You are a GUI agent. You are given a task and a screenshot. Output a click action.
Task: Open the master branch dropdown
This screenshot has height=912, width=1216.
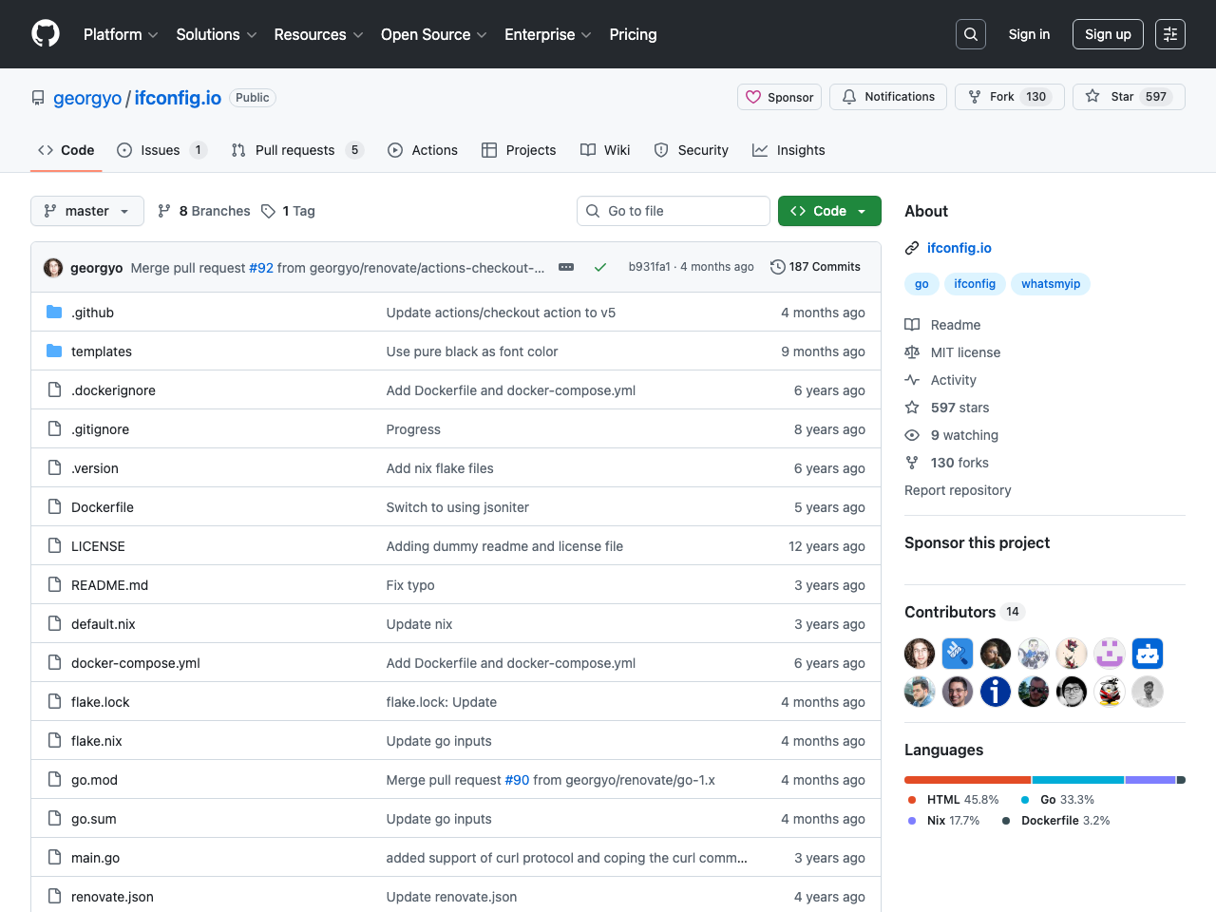tap(87, 211)
